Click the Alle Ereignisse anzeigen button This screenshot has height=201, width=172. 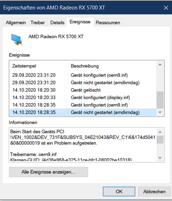tap(48, 172)
